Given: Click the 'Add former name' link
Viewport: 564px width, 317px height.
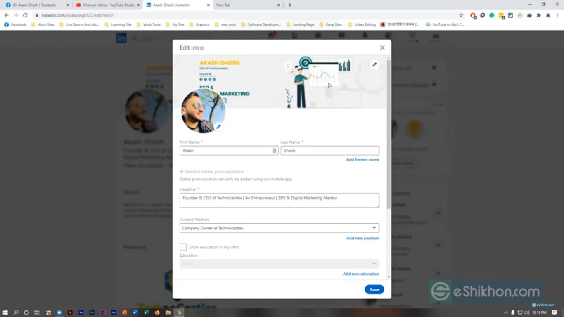Looking at the screenshot, I should [362, 159].
